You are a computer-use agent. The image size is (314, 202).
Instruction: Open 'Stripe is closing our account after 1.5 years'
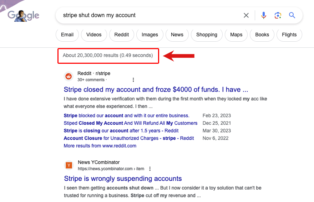click(121, 131)
